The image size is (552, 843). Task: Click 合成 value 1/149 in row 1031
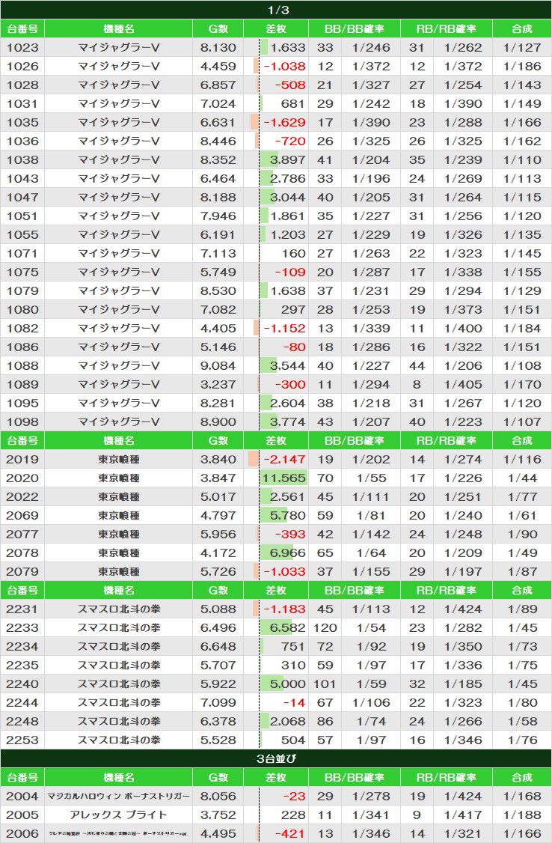tap(522, 104)
